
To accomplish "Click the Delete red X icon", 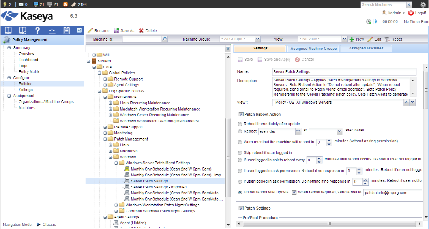I will [141, 30].
